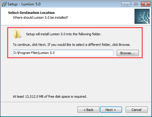Click the setup installer icon in title bar

(x=4, y=4)
